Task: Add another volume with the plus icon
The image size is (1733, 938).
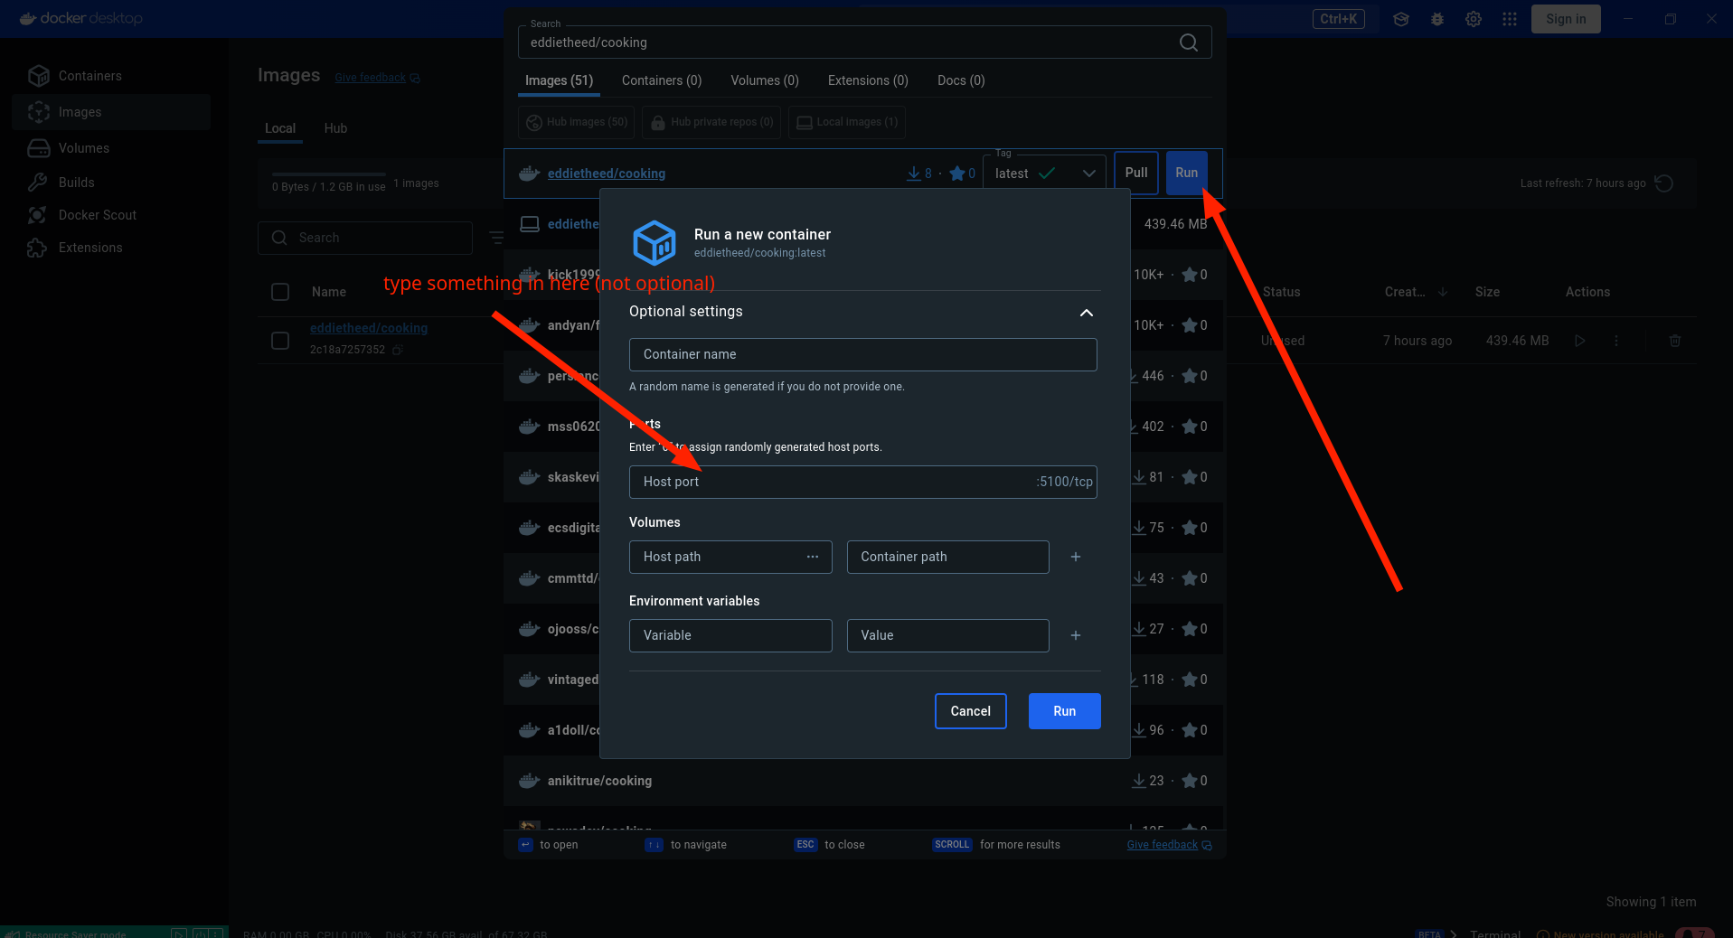Action: (x=1076, y=557)
